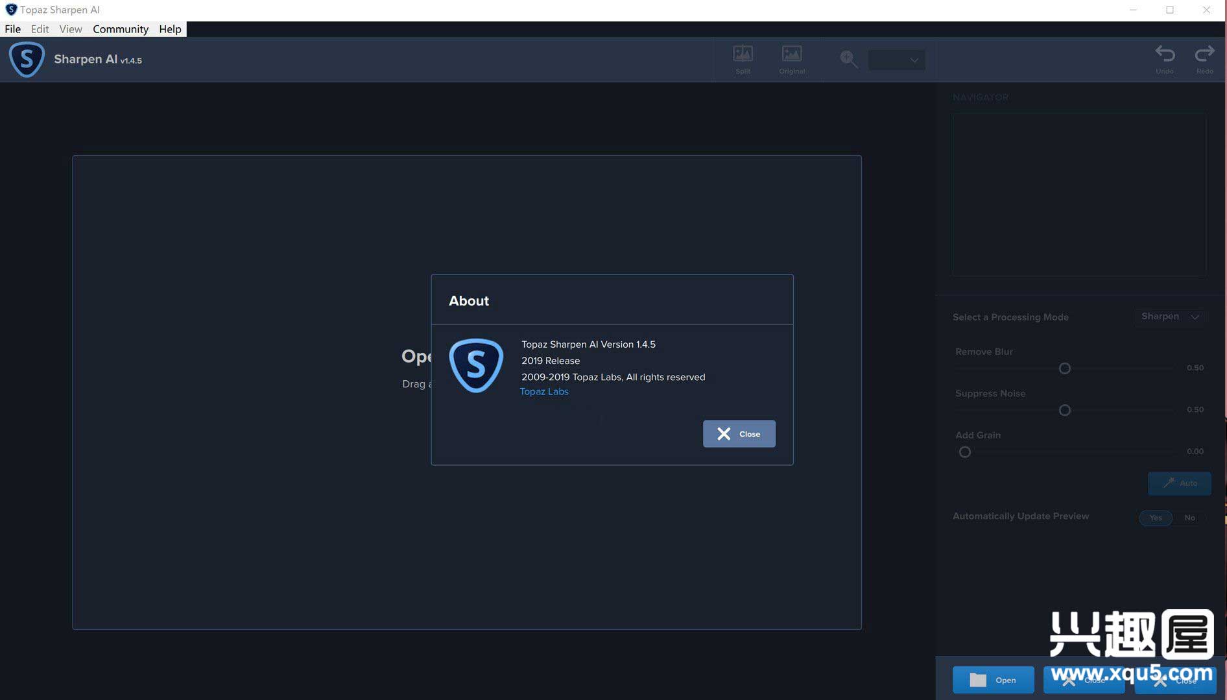The width and height of the screenshot is (1227, 700).
Task: Maximize the Topaz Sharpen AI window
Action: pos(1170,10)
